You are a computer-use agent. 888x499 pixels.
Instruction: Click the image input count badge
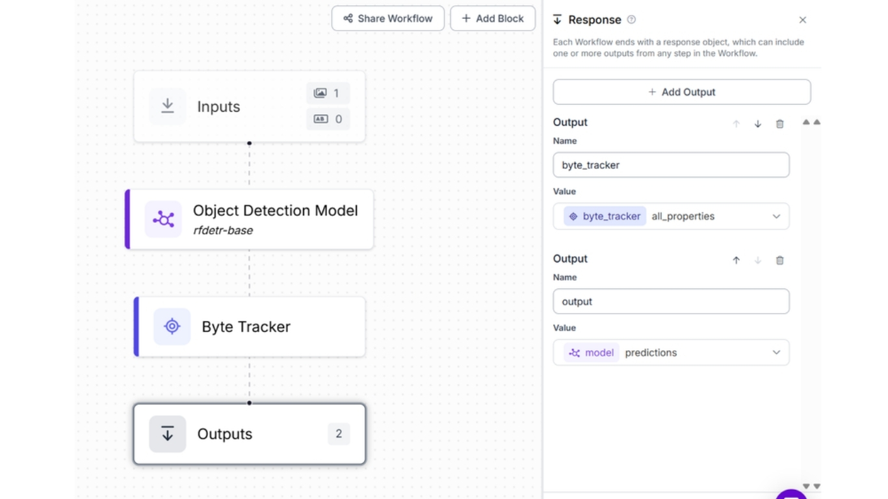click(328, 93)
